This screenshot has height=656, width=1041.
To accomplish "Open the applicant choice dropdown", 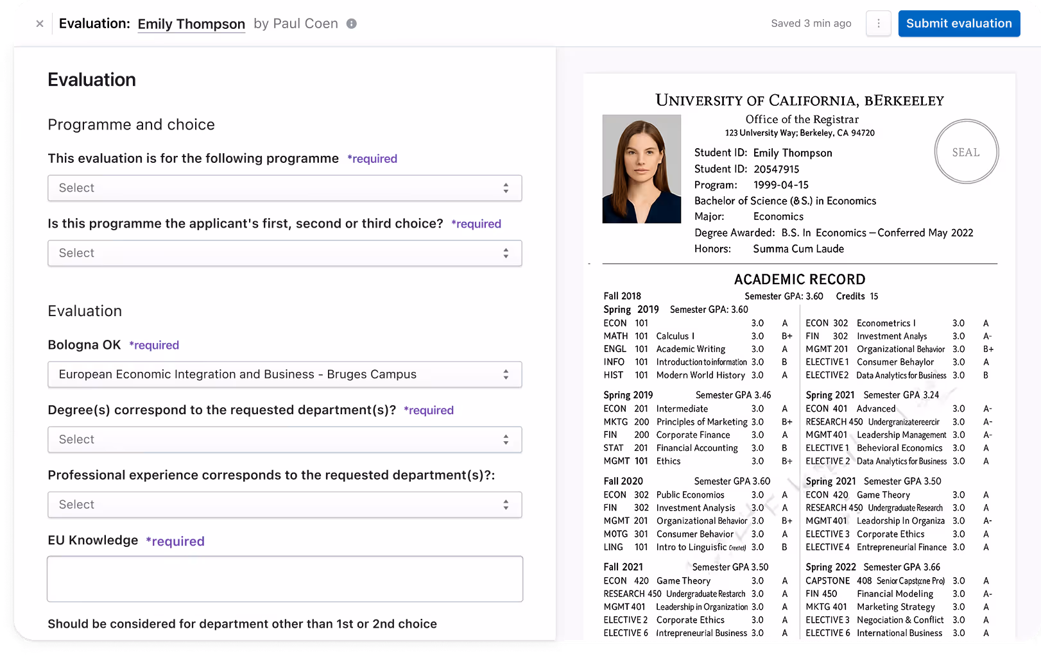I will coord(284,253).
